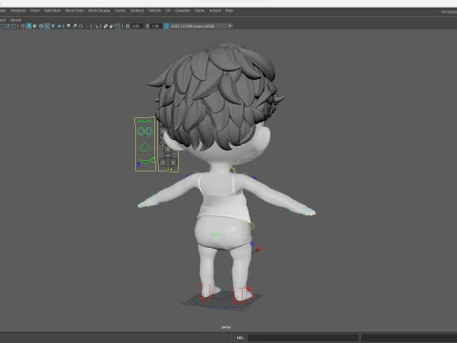This screenshot has width=457, height=343.
Task: Switch viewport to wireframe display
Action: (23, 26)
